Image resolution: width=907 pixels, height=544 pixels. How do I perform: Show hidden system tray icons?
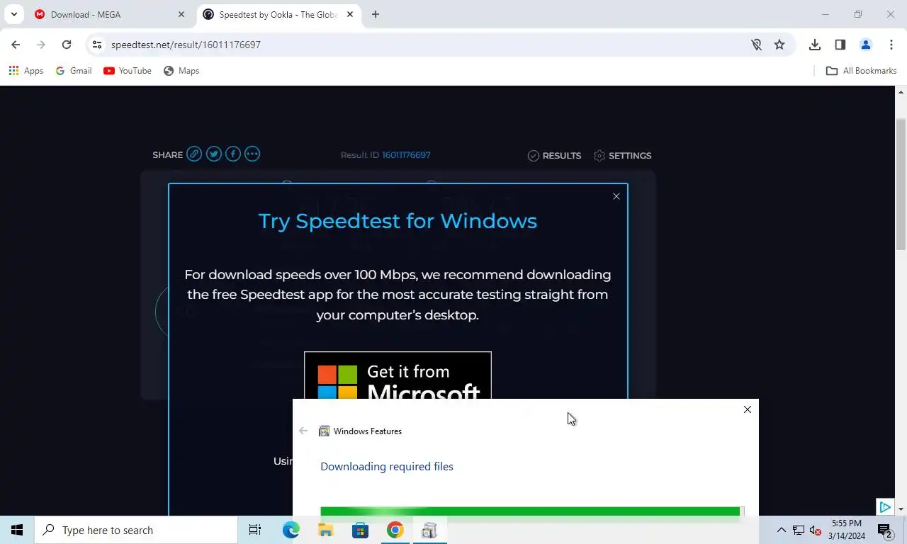point(782,530)
